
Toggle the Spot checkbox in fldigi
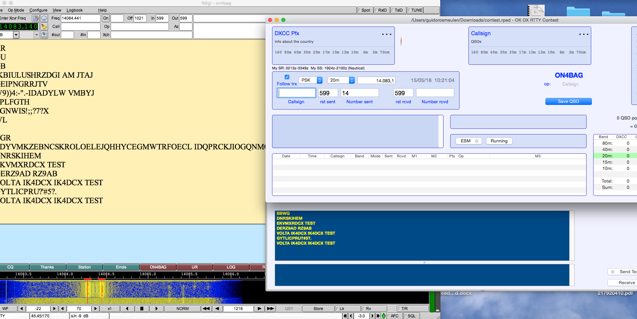point(365,10)
